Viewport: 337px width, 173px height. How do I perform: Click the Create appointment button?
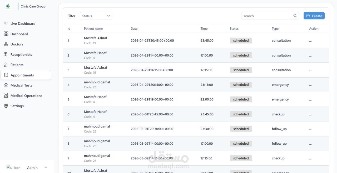pyautogui.click(x=314, y=16)
